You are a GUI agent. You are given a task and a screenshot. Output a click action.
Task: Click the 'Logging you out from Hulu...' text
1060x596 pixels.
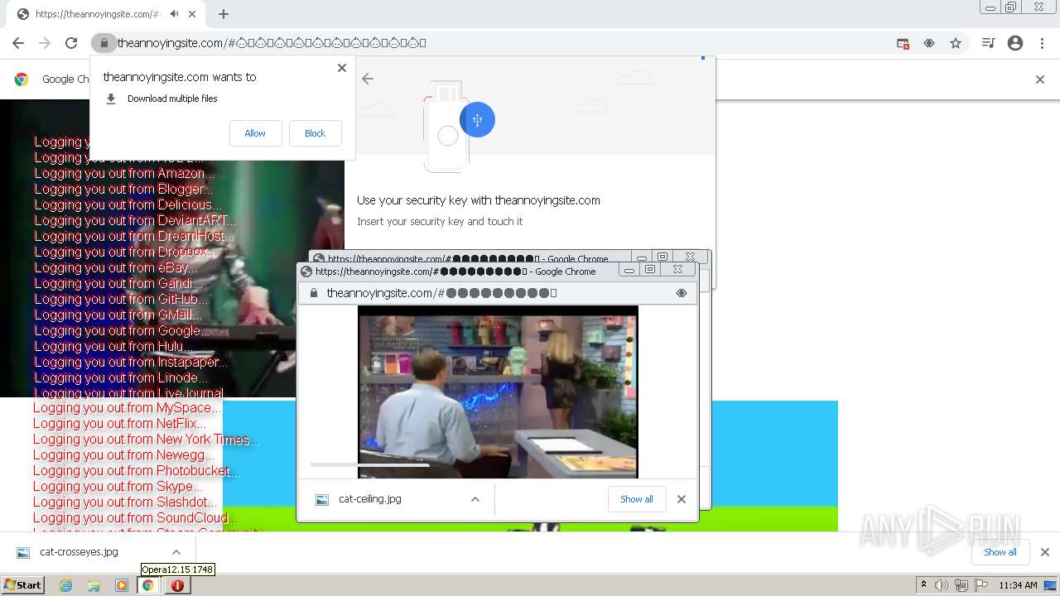[x=113, y=346]
